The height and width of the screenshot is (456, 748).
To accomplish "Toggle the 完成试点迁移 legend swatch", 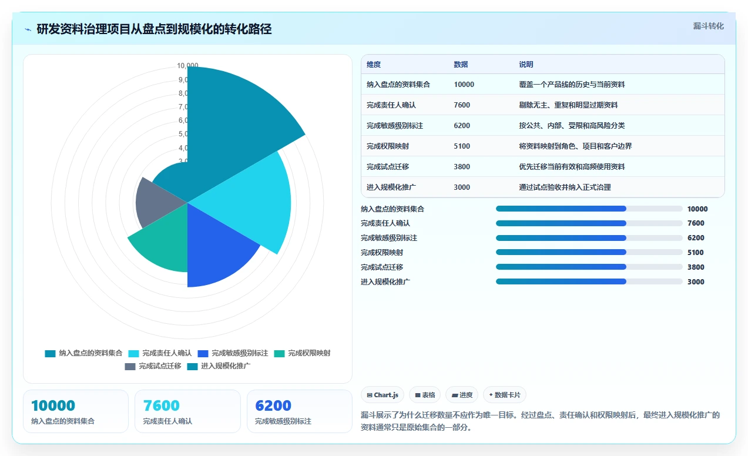I will pyautogui.click(x=130, y=366).
